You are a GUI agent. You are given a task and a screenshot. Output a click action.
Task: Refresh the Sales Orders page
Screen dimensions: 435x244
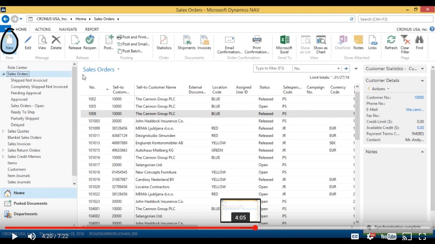[391, 43]
